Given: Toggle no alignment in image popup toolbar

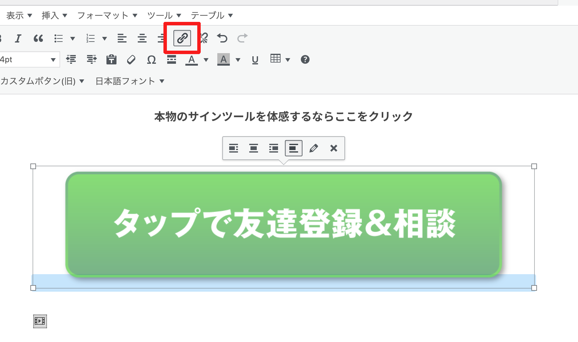Looking at the screenshot, I should 294,148.
